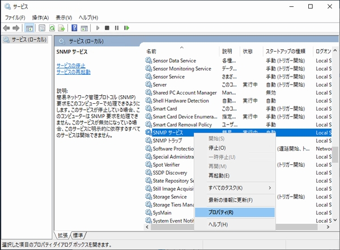Click the action pane toggle toolbar icon
The image size is (340, 250).
[84, 28]
